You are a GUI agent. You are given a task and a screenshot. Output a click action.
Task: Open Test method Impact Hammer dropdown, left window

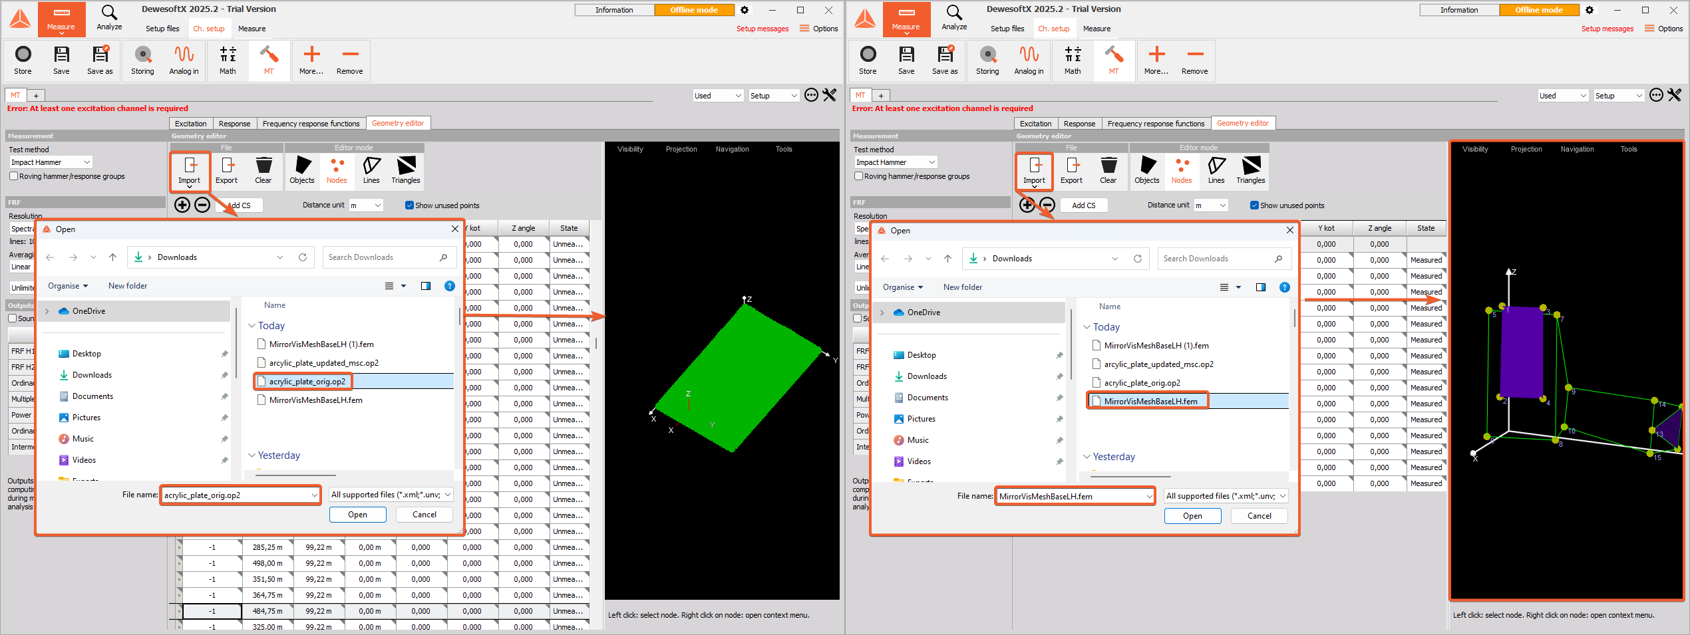tap(51, 162)
